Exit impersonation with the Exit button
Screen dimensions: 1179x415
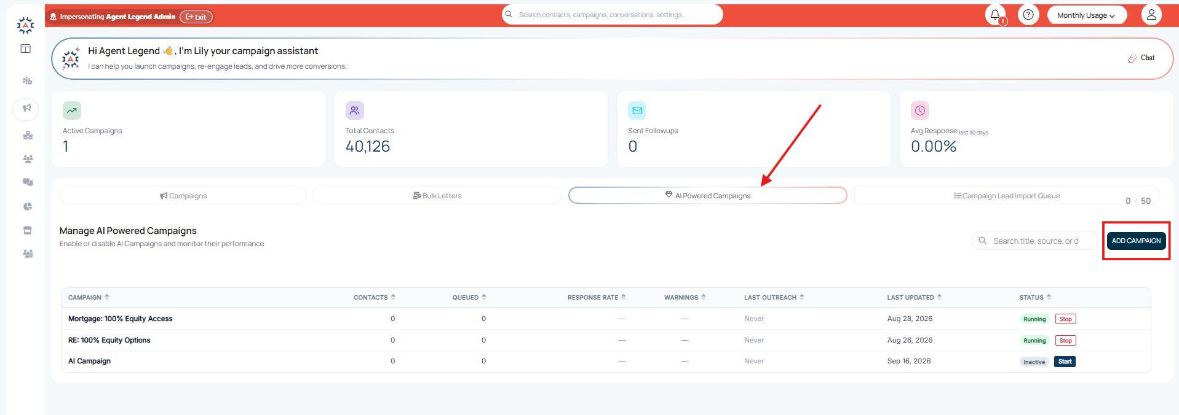(196, 17)
